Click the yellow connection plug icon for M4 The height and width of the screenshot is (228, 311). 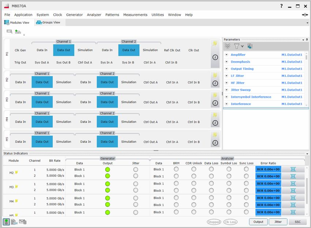click(215, 115)
